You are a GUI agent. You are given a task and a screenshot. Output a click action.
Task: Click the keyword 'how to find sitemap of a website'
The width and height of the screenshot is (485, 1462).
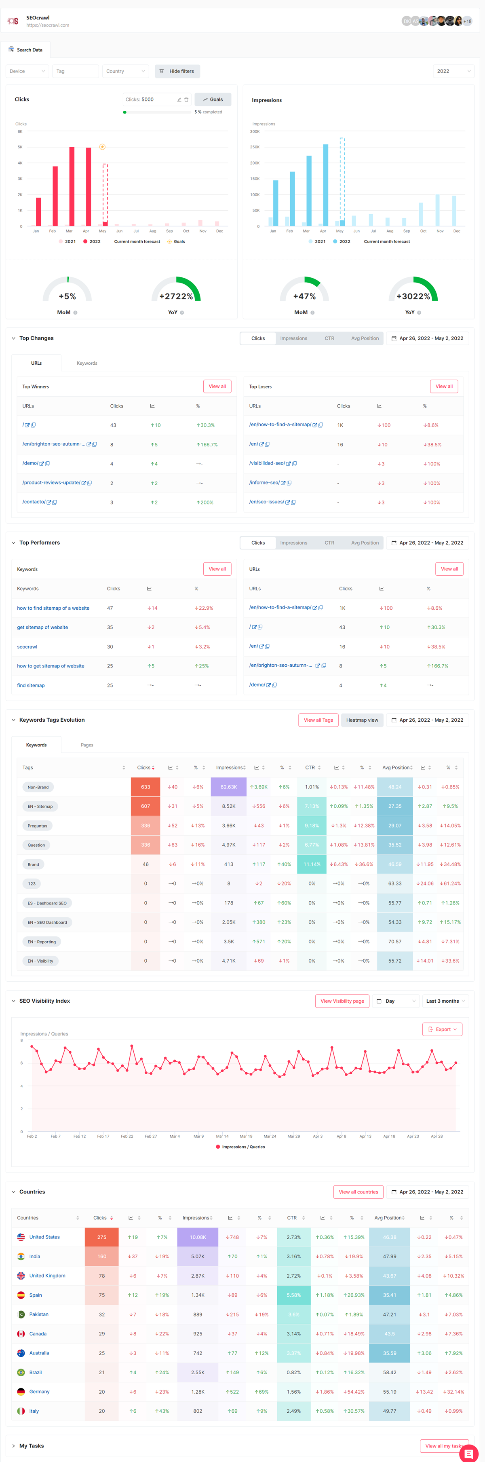click(53, 608)
